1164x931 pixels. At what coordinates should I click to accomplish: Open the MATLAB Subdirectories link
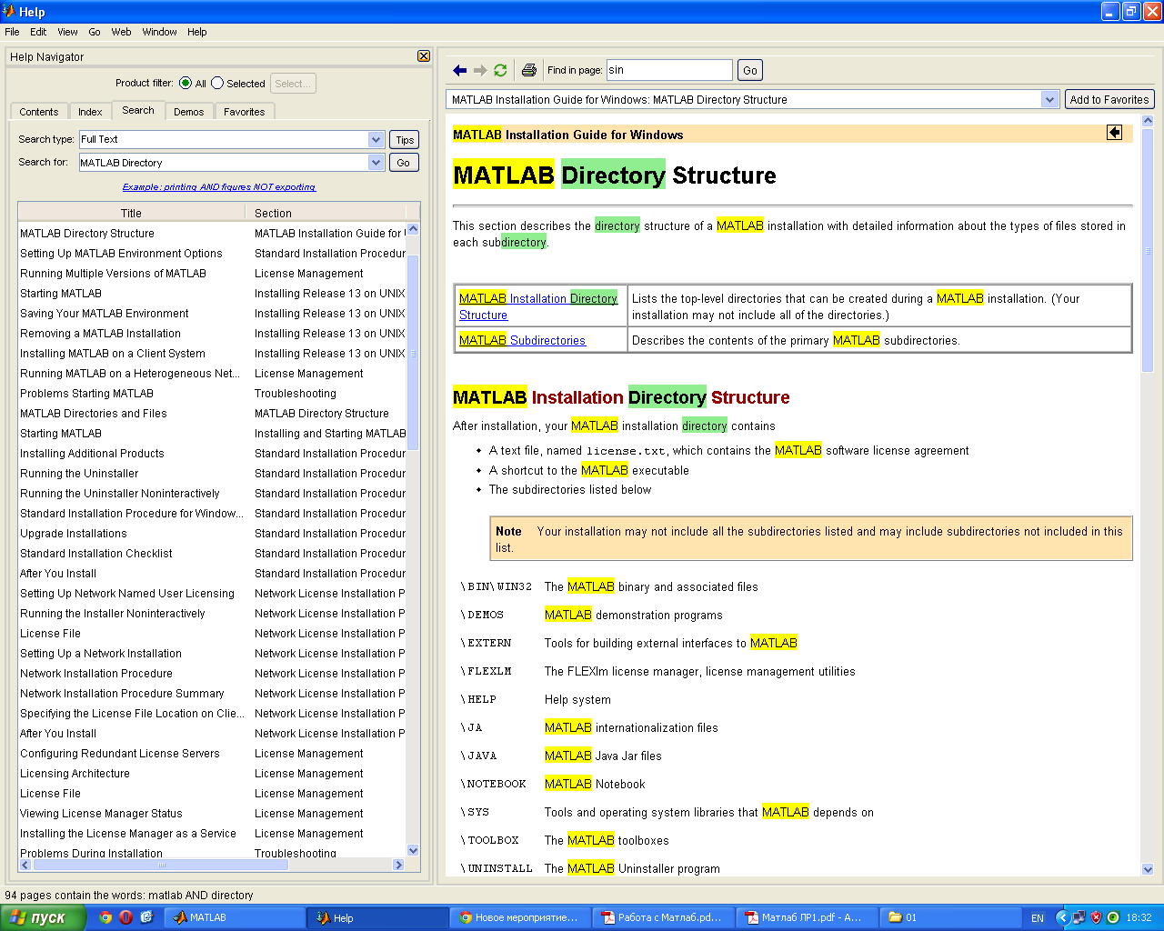pyautogui.click(x=522, y=340)
